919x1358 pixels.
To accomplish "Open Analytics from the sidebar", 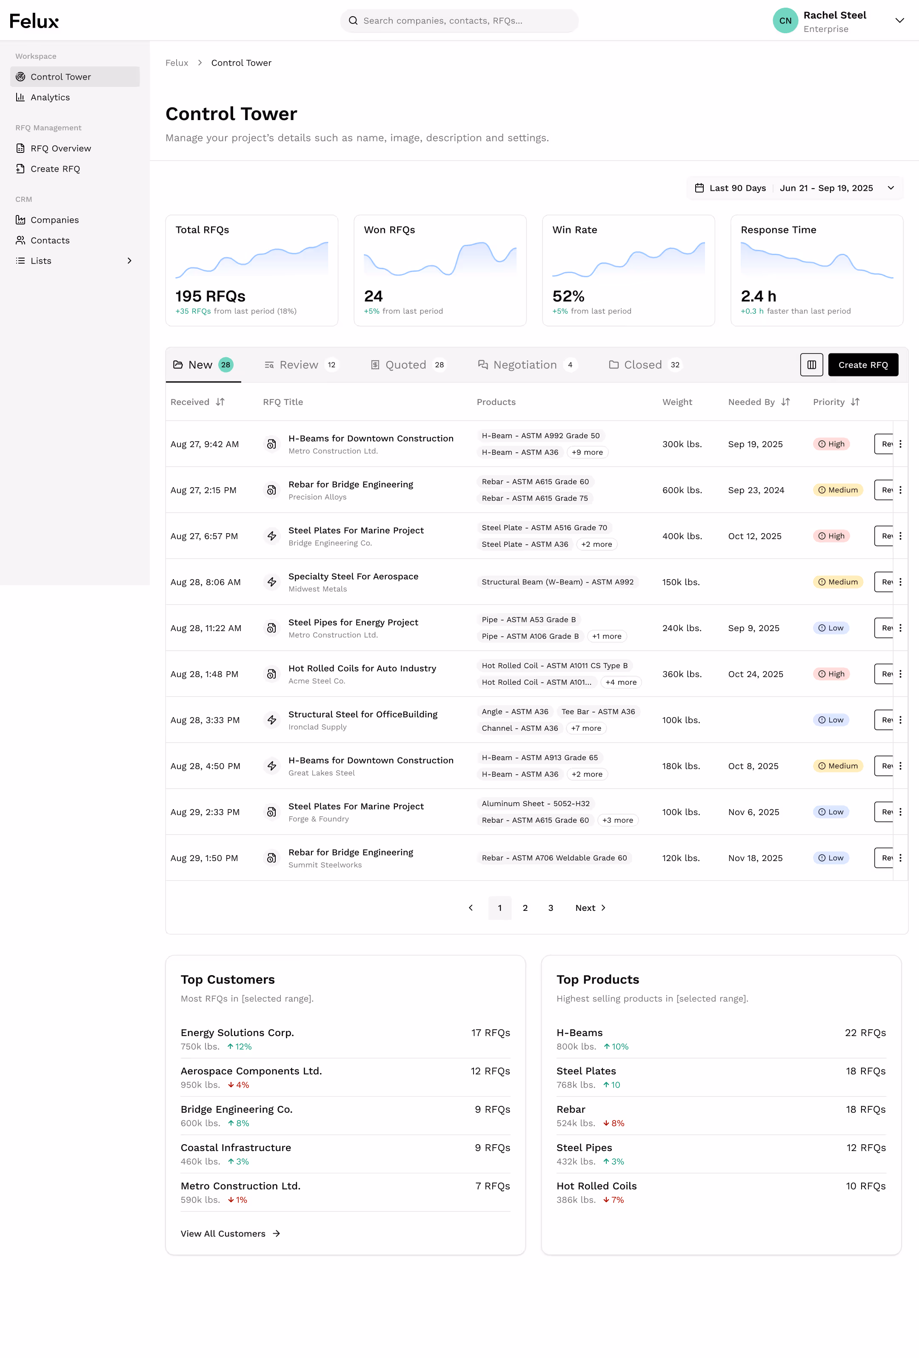I will (50, 97).
